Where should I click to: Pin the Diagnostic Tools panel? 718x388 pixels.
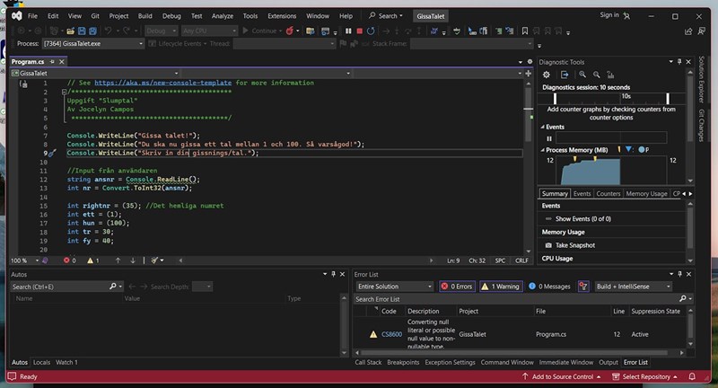click(679, 61)
